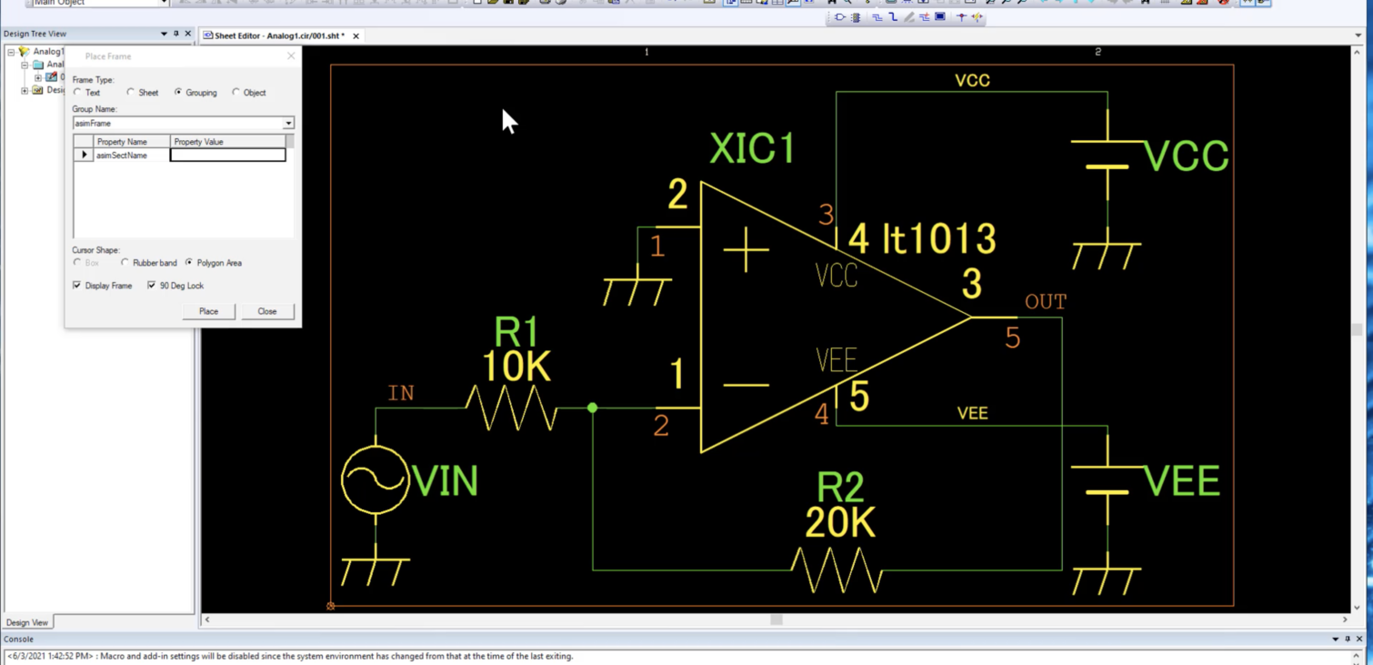Select the logic gate symbol tool

(840, 17)
